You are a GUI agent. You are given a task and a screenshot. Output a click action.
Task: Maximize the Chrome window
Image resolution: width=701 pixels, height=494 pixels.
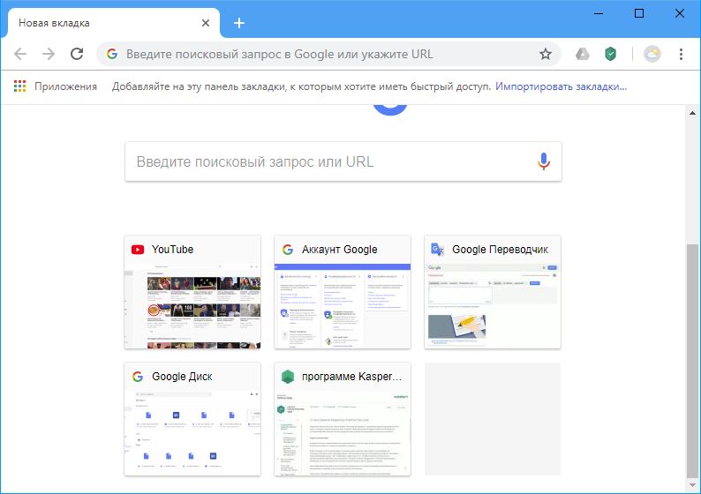coord(639,13)
